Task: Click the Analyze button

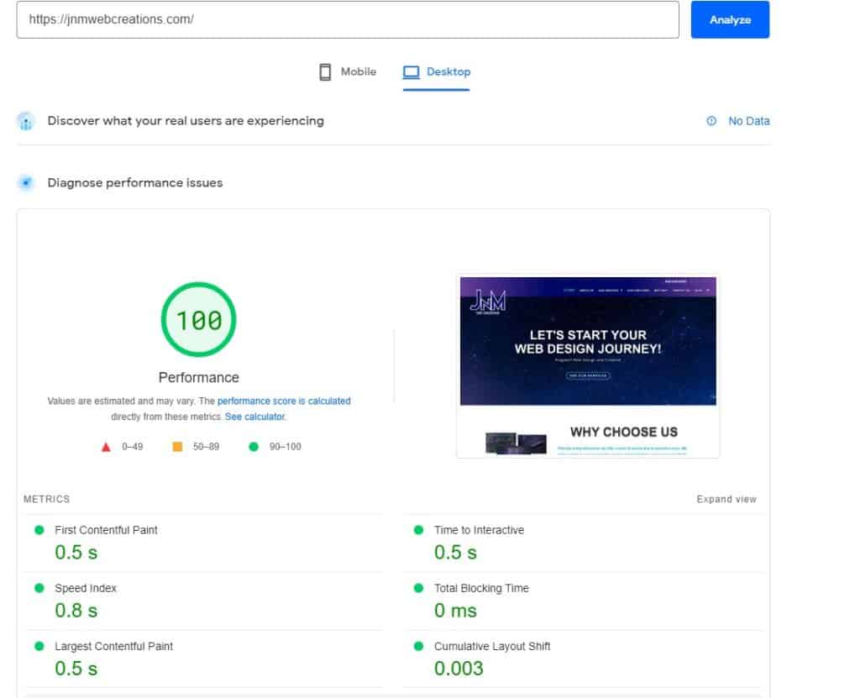Action: tap(729, 18)
